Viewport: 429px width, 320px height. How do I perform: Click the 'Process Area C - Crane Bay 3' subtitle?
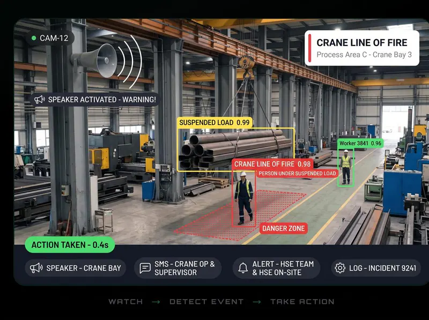tap(364, 55)
